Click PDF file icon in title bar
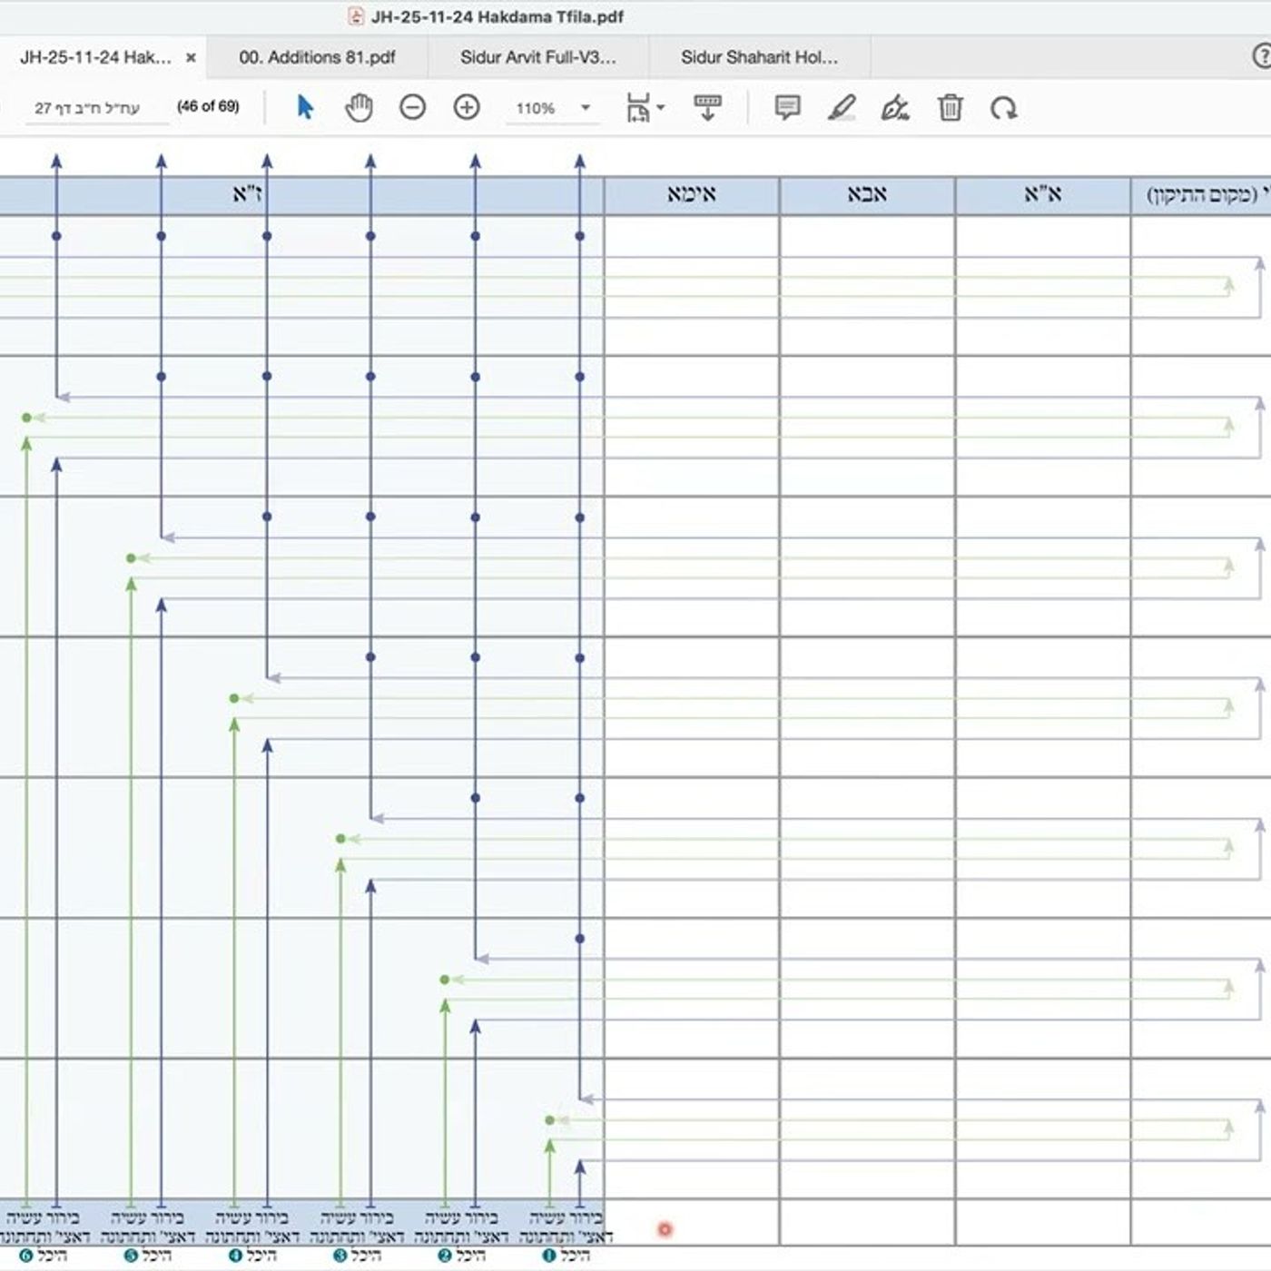1271x1271 pixels. coord(356,16)
